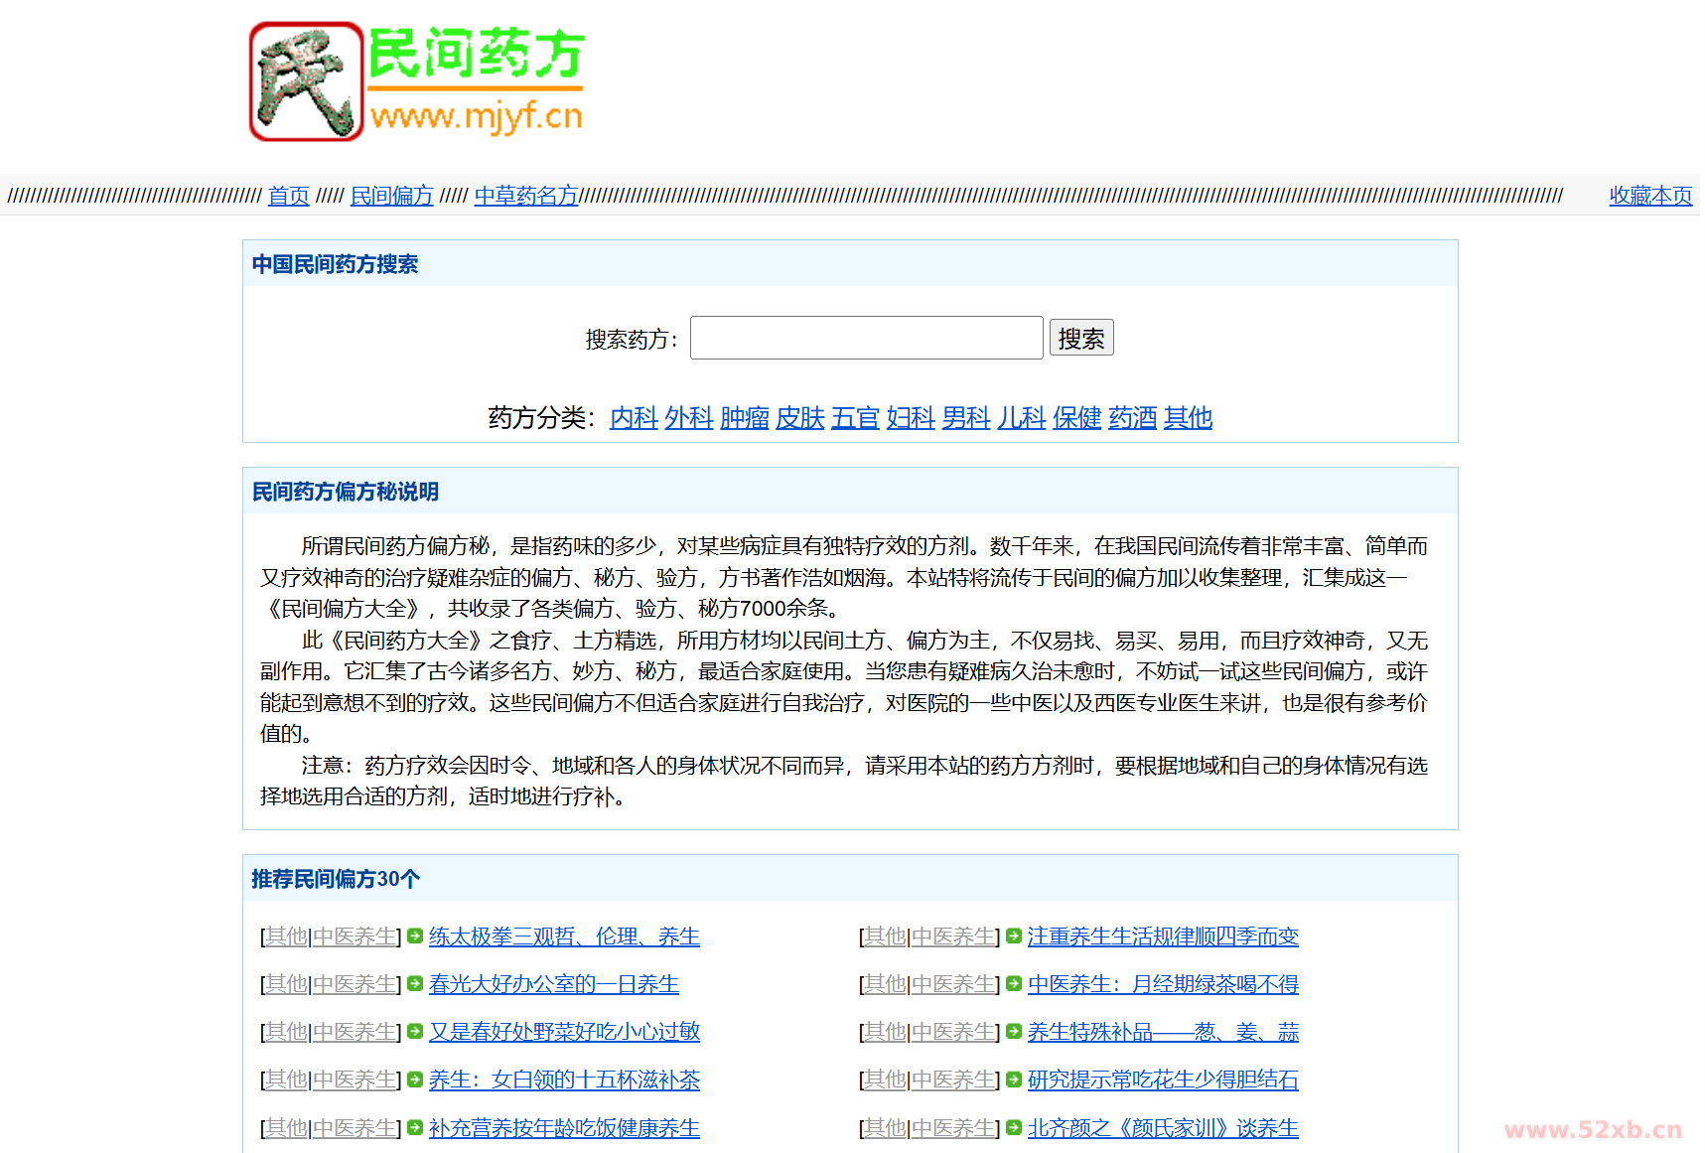Click the green arrow beside 春光大好办公室的一日养生

pos(414,984)
